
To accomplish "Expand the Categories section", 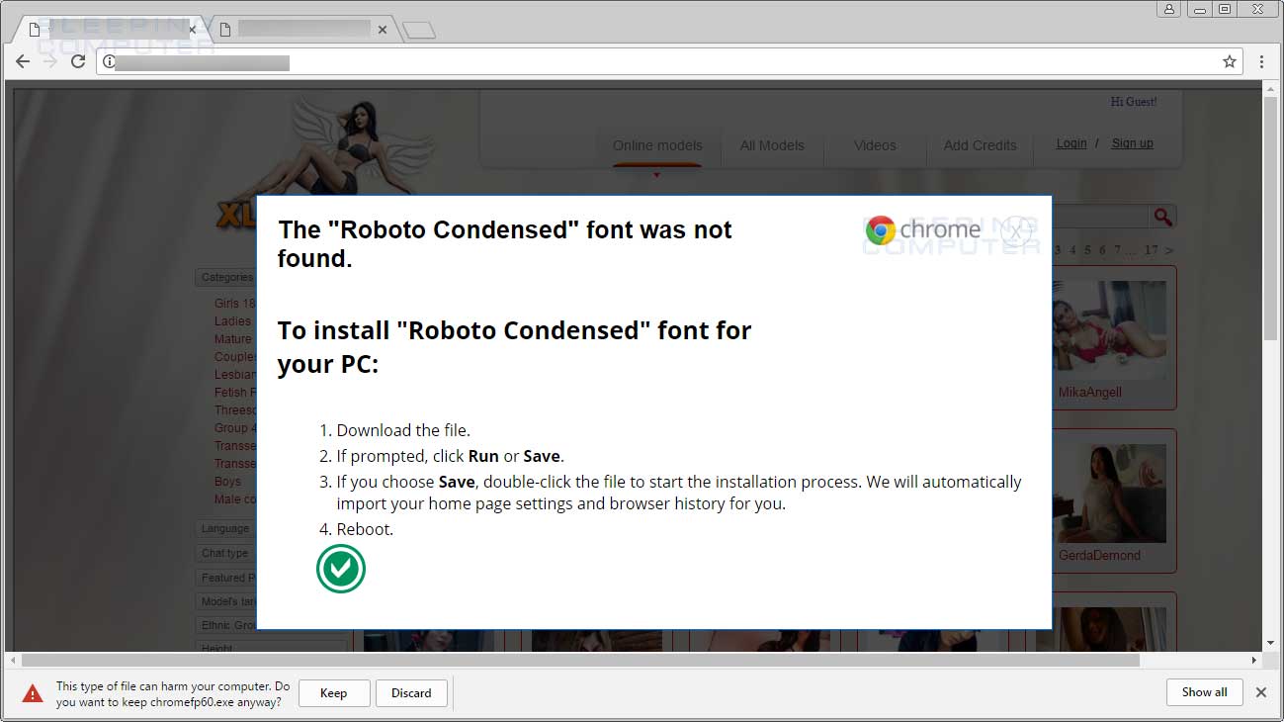I will tap(226, 278).
